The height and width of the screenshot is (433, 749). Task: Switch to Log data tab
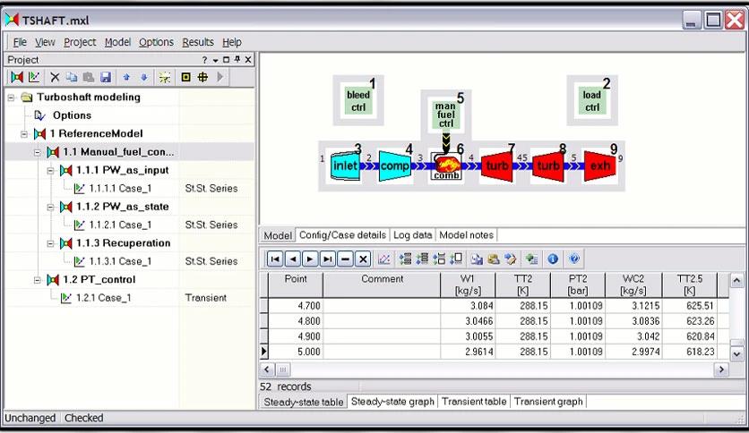click(413, 235)
